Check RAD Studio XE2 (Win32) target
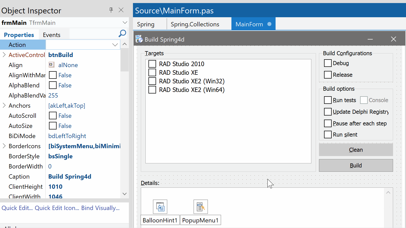 (x=152, y=81)
